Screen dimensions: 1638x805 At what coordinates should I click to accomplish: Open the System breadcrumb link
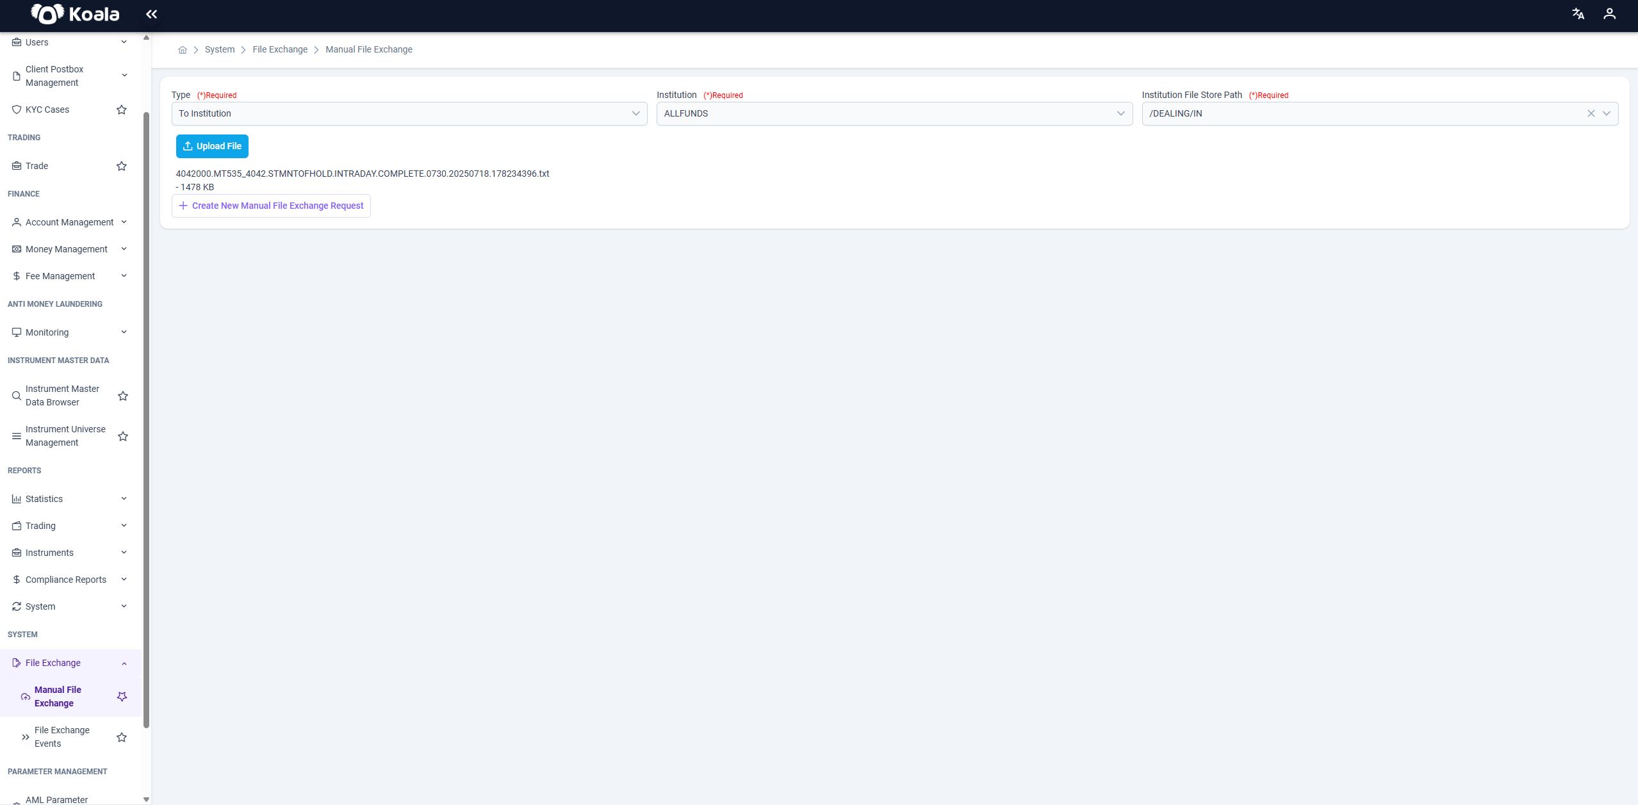(x=220, y=50)
